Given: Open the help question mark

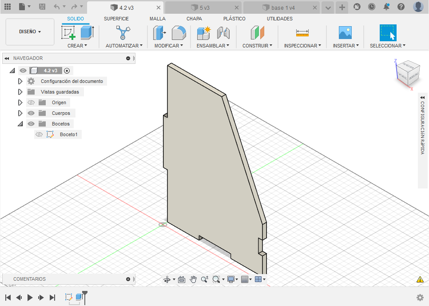Looking at the screenshot, I should [401, 7].
